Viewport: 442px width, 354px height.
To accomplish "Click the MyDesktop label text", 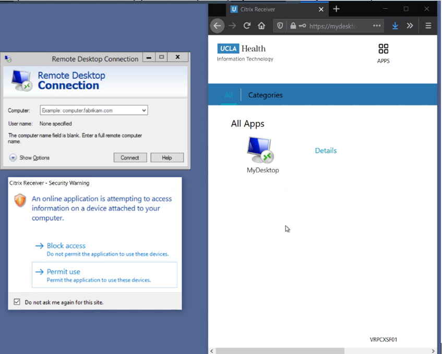I will (262, 170).
